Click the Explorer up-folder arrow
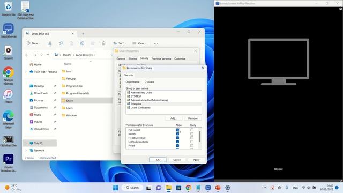 pyautogui.click(x=48, y=55)
